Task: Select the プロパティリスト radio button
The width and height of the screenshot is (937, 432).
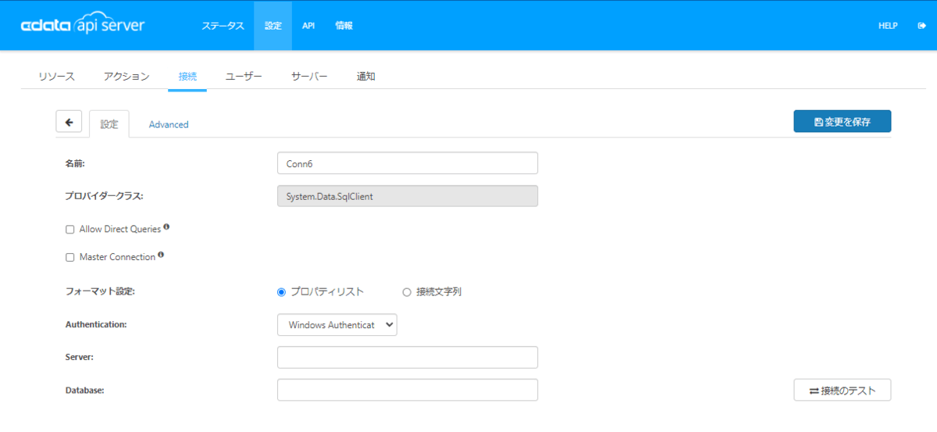Action: 282,292
